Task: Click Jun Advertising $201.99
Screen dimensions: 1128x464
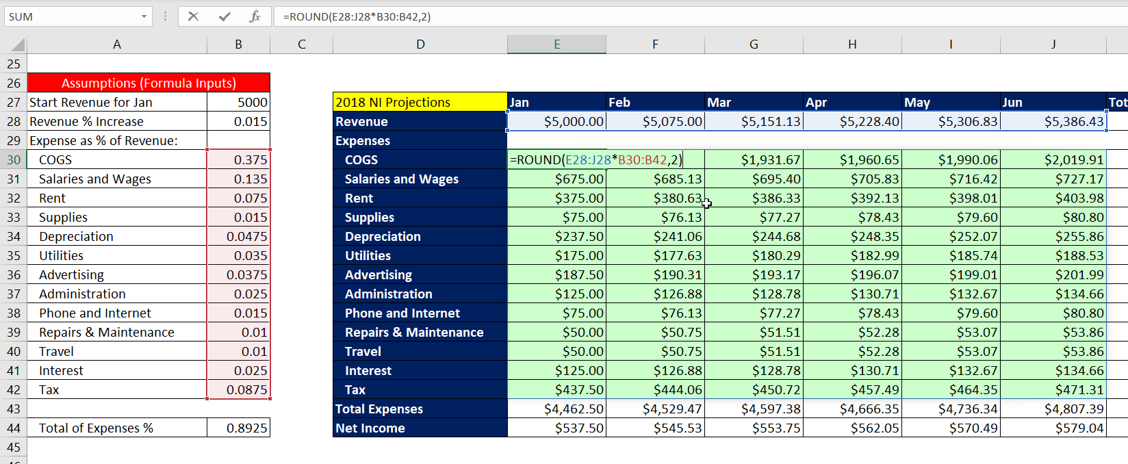Action: pyautogui.click(x=1053, y=274)
